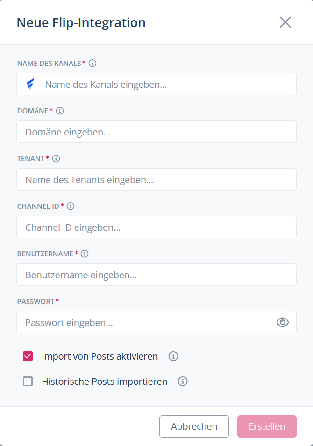Uncheck Import von Posts aktivieren checkbox
313x446 pixels.
28,356
